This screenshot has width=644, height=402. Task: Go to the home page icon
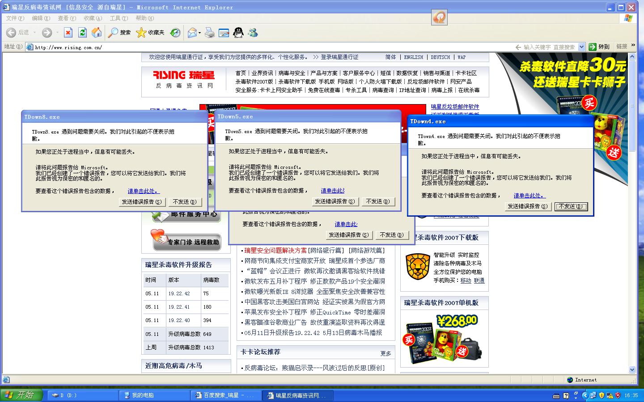click(97, 32)
